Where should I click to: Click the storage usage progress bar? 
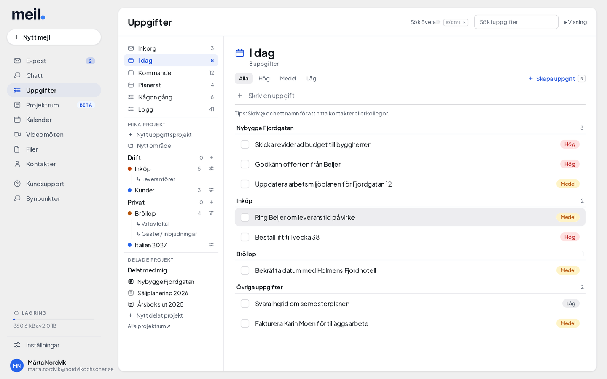[54, 320]
